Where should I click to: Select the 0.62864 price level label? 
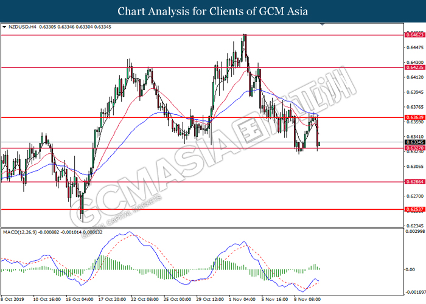click(x=414, y=182)
